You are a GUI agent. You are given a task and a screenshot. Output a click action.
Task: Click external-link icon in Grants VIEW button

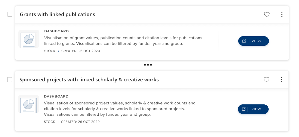click(x=244, y=41)
